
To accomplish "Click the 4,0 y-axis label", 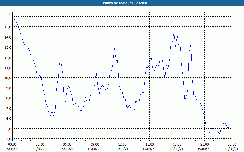I will pos(9,139).
